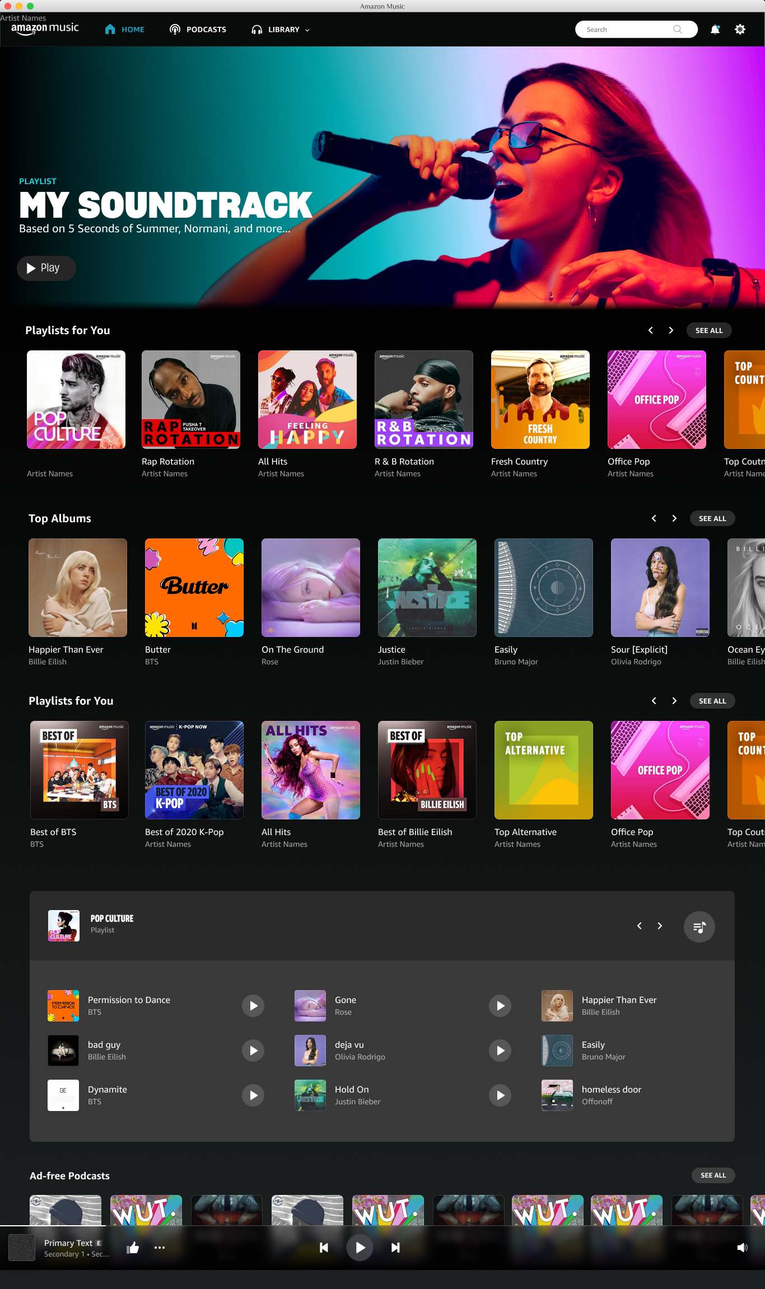Image resolution: width=765 pixels, height=1289 pixels.
Task: Like the current track with thumbs up
Action: coord(133,1247)
